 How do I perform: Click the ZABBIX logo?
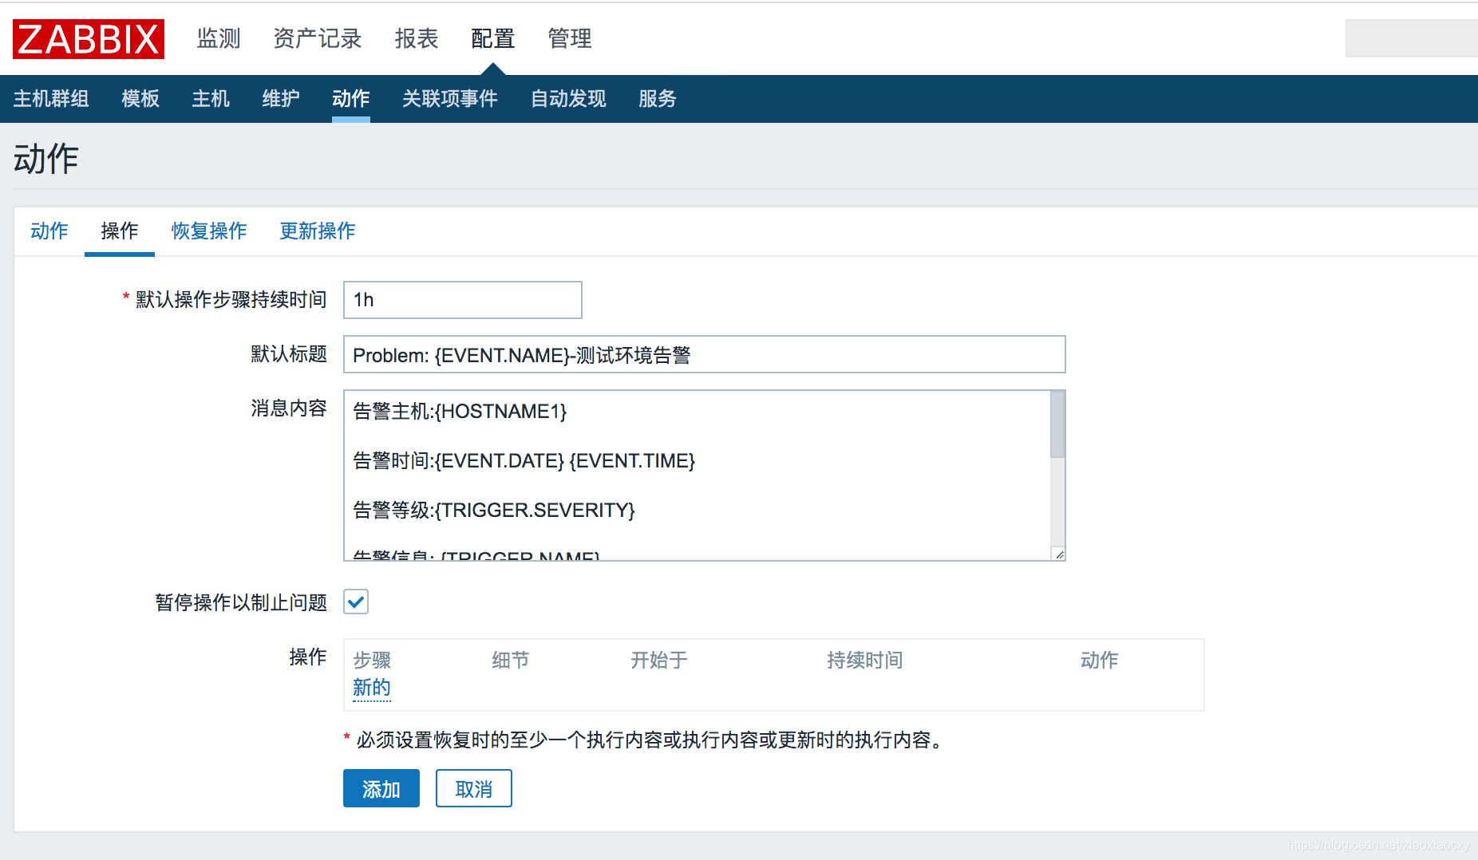(89, 39)
